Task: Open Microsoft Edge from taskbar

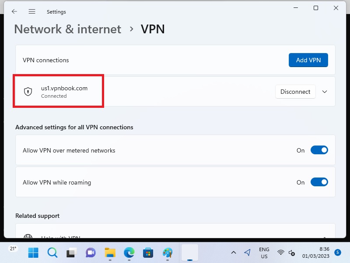Action: (x=129, y=252)
